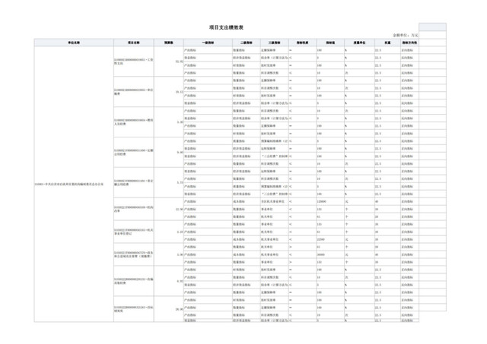
Task: Select the budget cell showing 28.00
Action: click(178, 308)
